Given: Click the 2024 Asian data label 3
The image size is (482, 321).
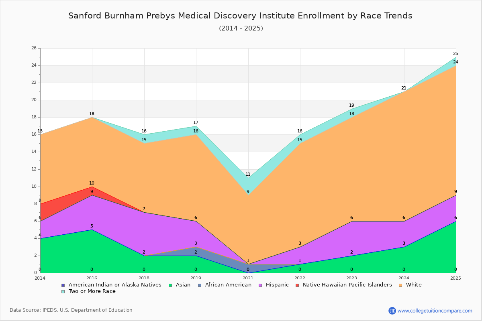Looking at the screenshot, I should click(x=404, y=244).
